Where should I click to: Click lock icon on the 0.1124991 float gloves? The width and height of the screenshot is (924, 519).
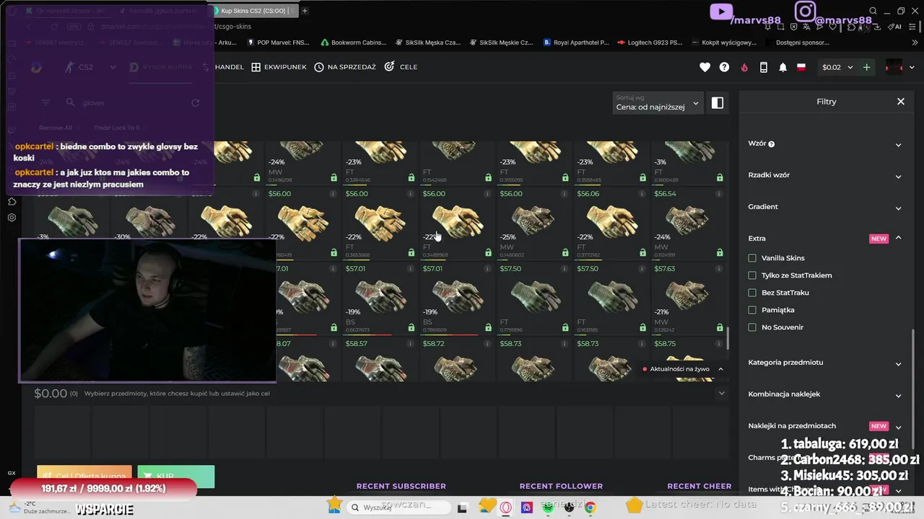(720, 253)
